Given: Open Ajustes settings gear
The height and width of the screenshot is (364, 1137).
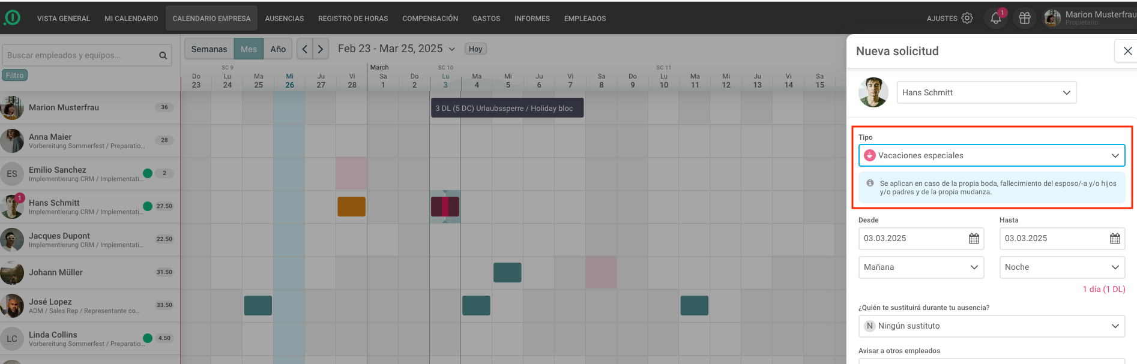Looking at the screenshot, I should (x=967, y=19).
